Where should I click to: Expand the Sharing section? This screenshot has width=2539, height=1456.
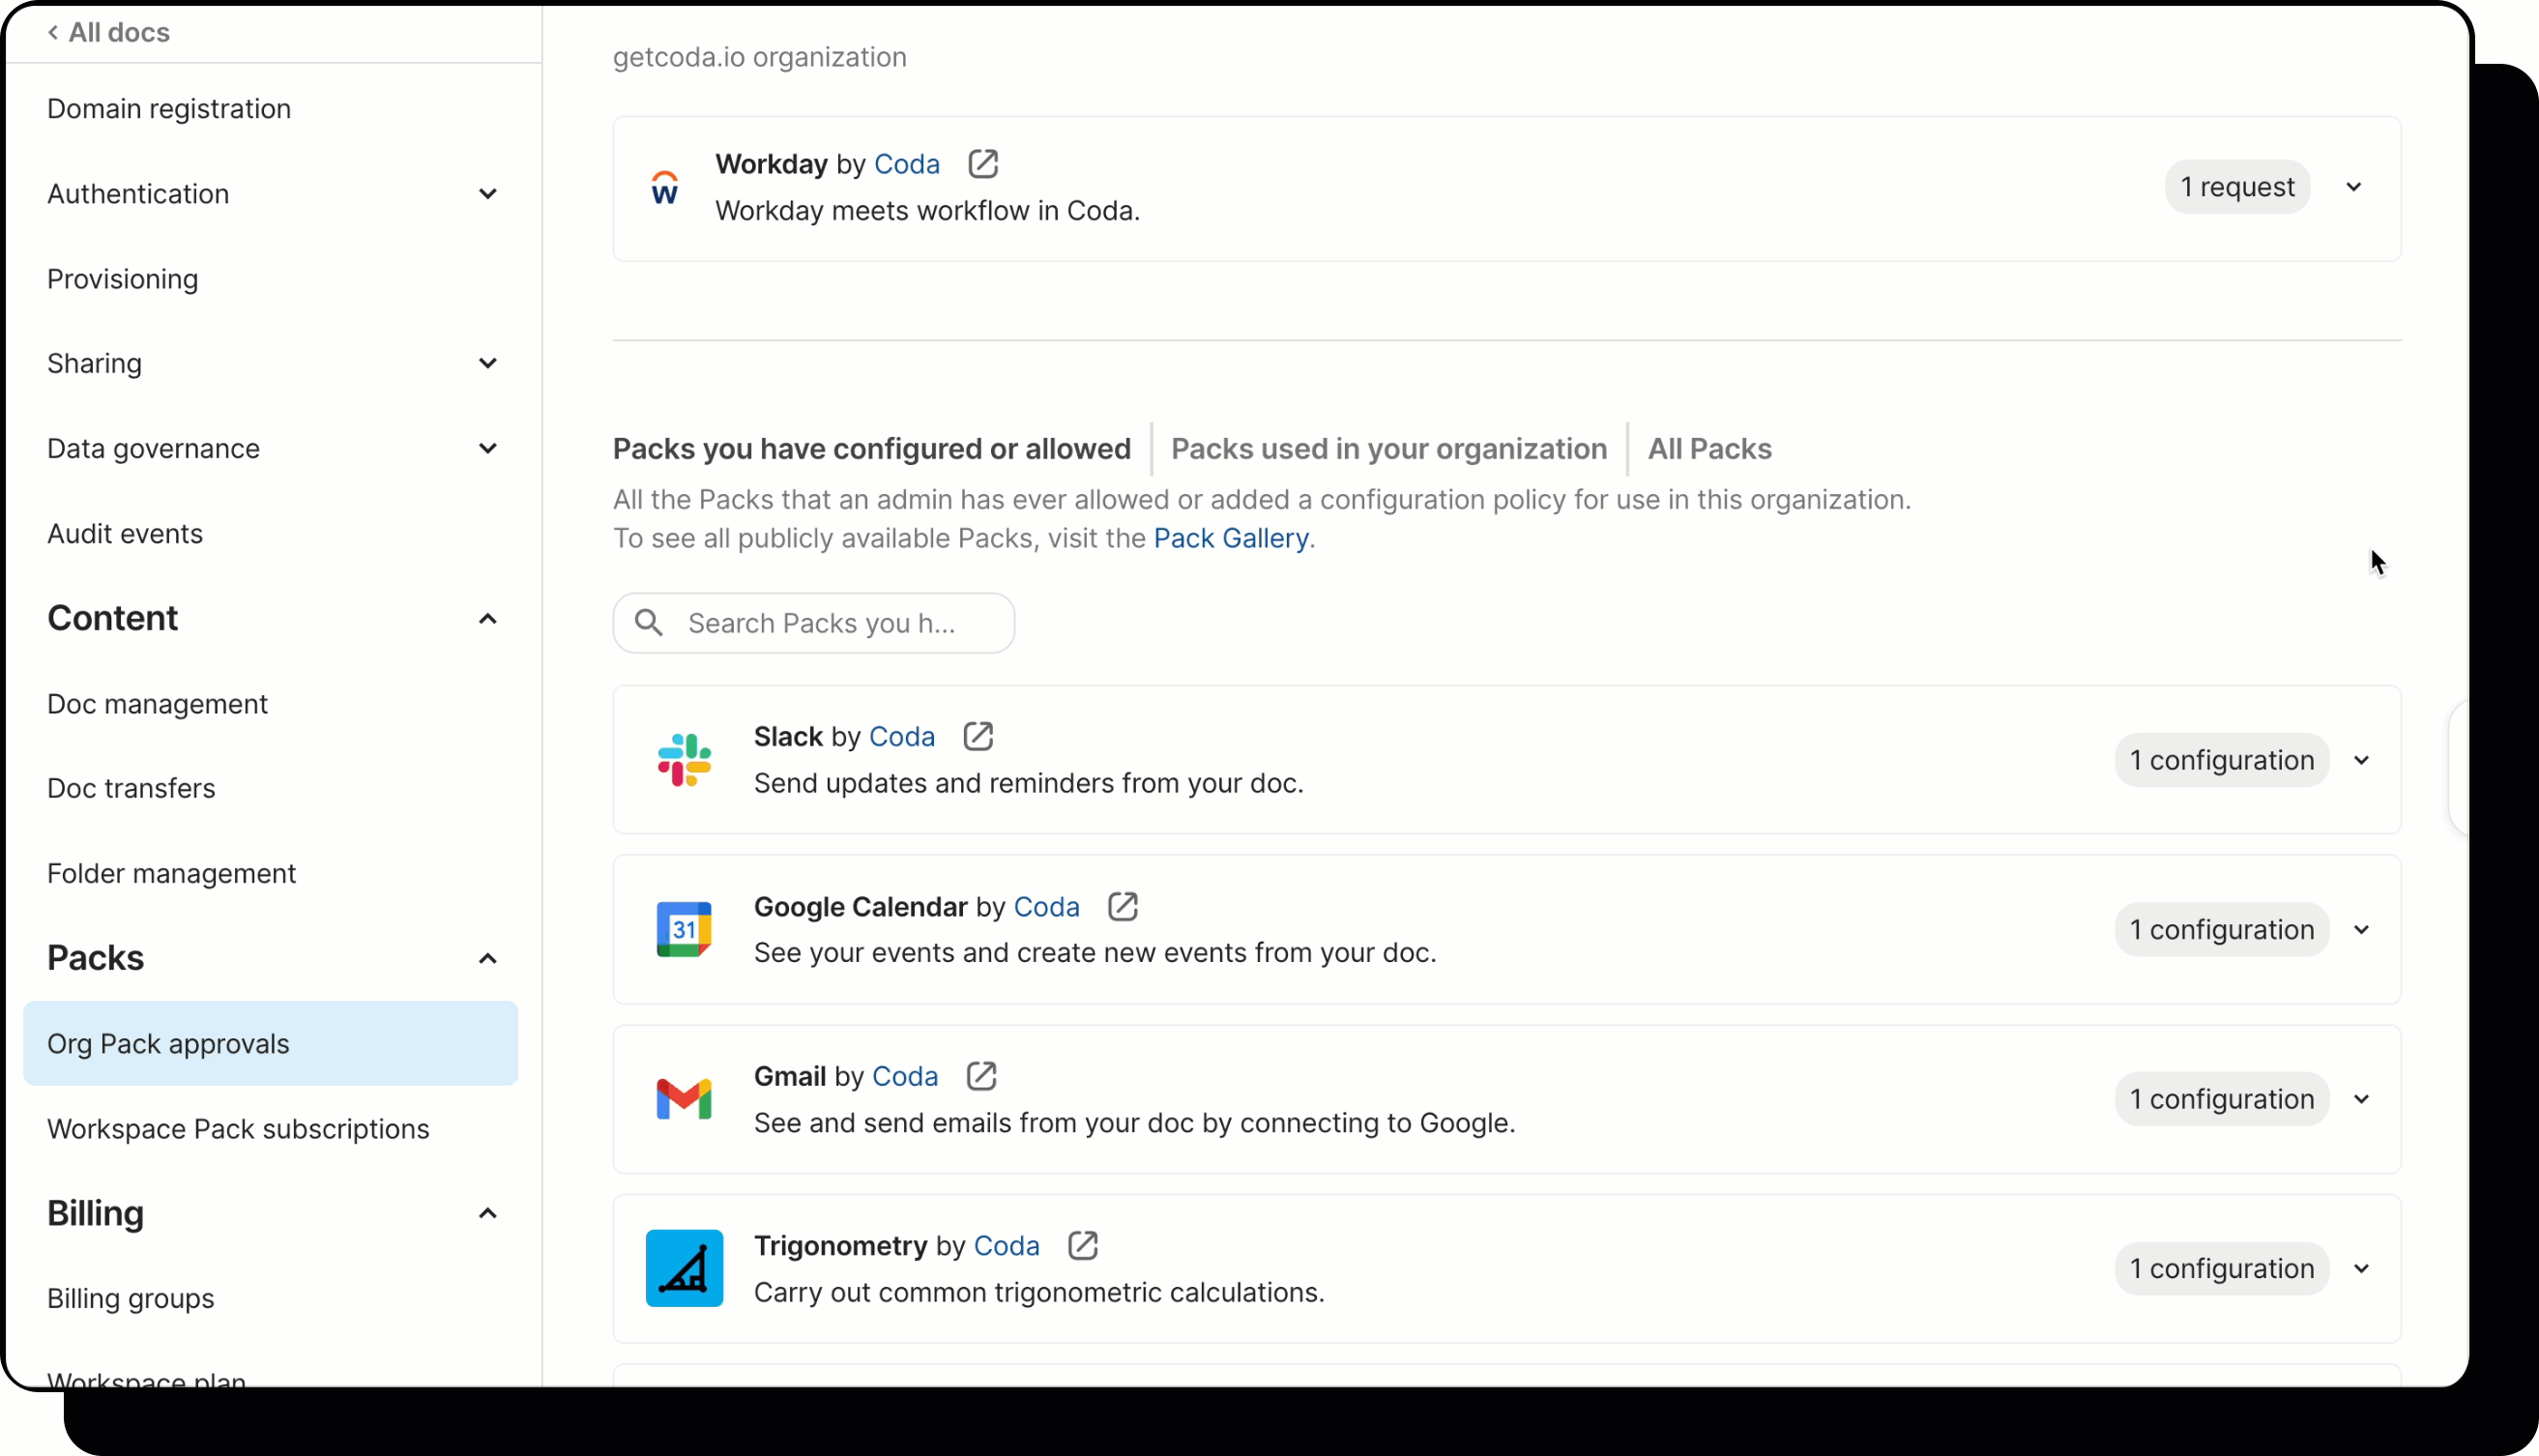487,362
